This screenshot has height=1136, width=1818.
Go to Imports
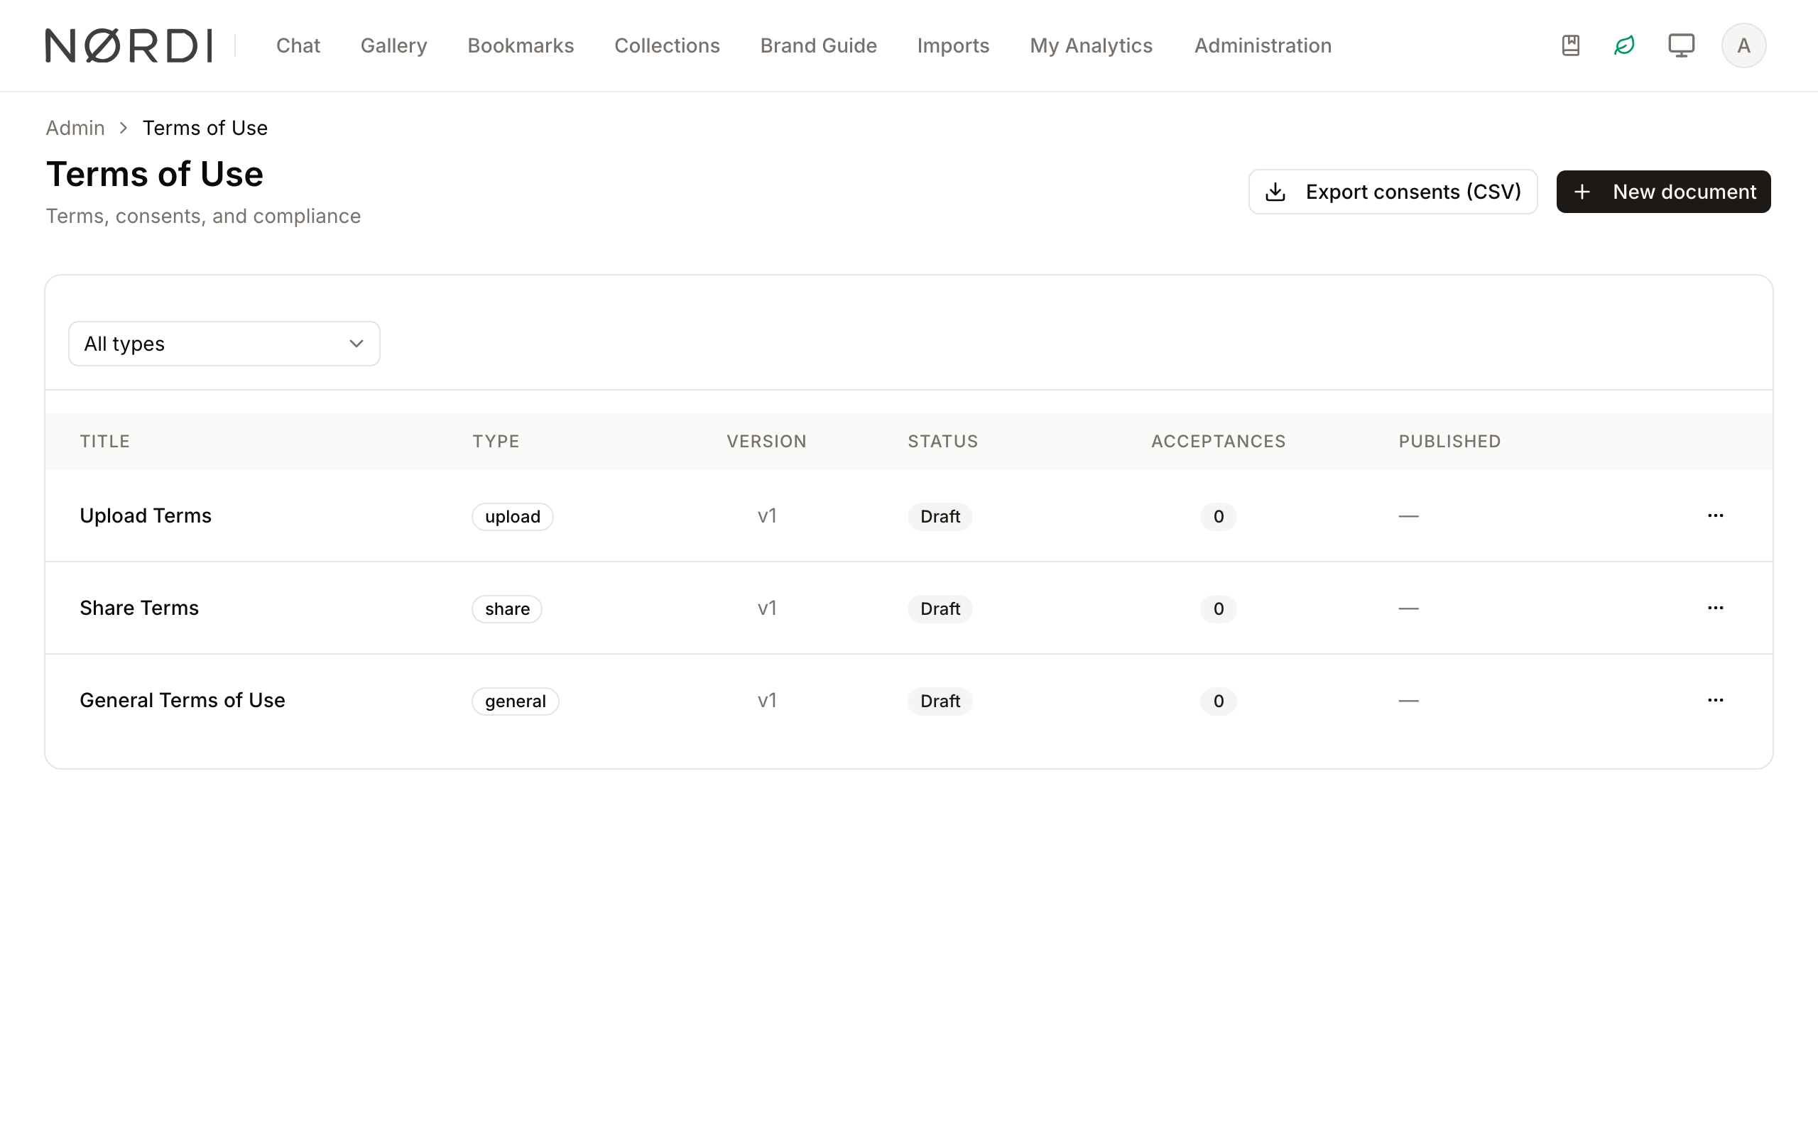coord(953,46)
